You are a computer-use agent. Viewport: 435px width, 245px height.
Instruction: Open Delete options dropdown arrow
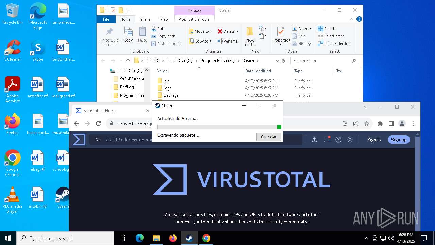click(237, 31)
